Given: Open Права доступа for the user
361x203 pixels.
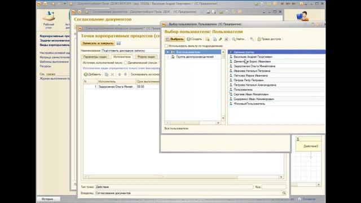Looking at the screenshot, I should click(269, 39).
